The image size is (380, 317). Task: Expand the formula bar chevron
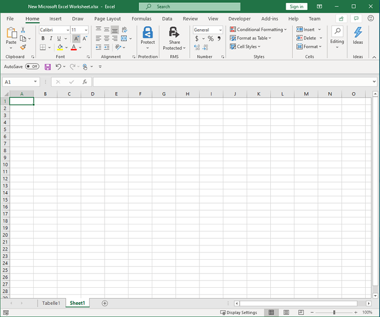[374, 82]
